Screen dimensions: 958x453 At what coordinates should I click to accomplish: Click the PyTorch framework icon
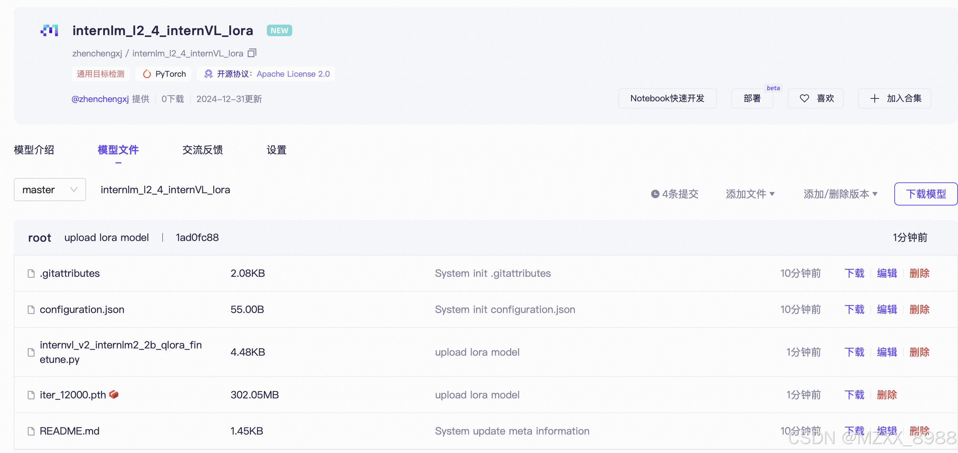(147, 73)
